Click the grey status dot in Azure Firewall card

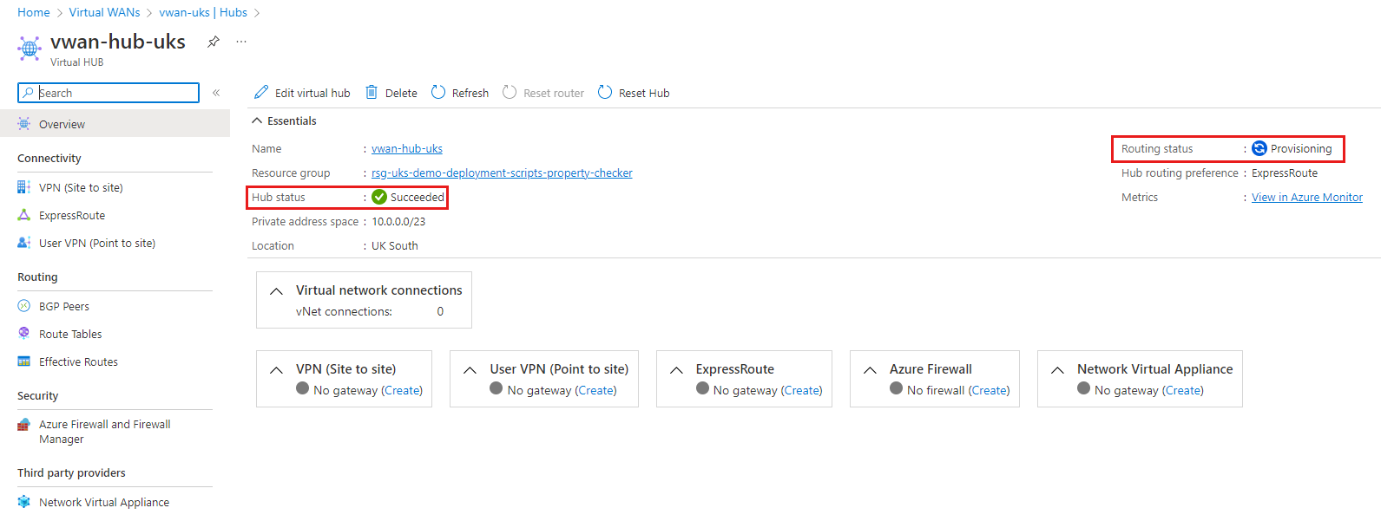[896, 388]
